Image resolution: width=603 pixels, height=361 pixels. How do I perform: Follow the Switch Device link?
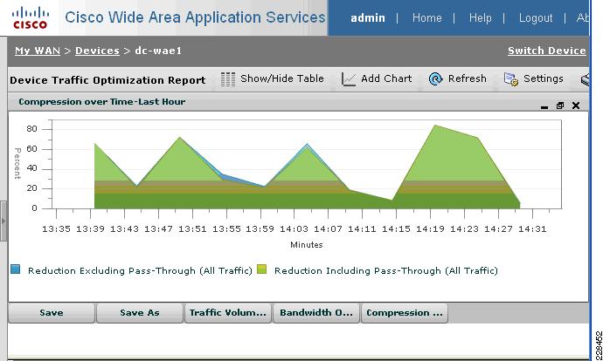pos(547,51)
